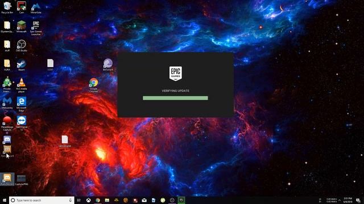Launch Steam from the desktop

tap(22, 65)
